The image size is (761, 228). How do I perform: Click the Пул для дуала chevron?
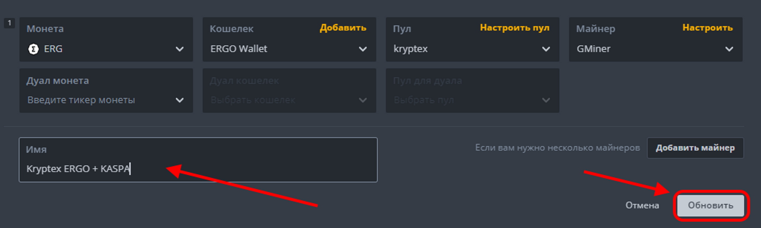coord(546,100)
